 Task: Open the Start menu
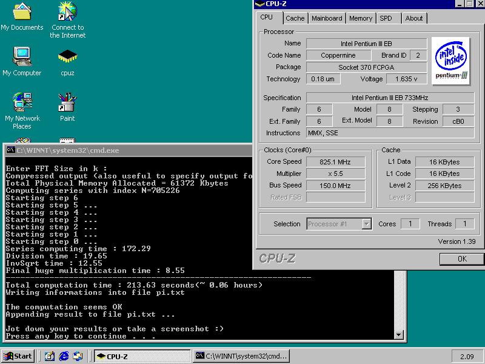pos(18,356)
